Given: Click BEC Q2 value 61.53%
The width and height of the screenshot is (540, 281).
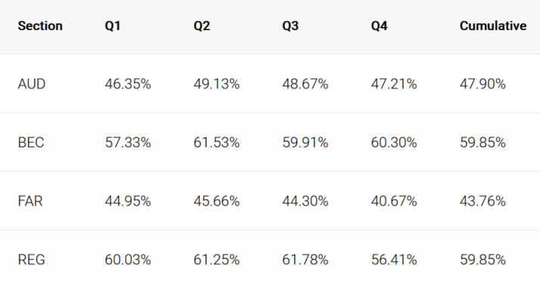Looking at the screenshot, I should [216, 143].
